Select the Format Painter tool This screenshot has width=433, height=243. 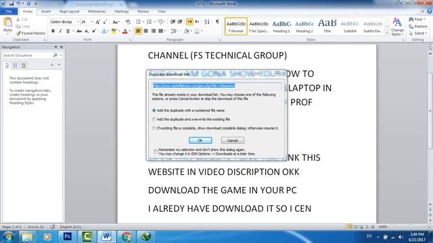[30, 33]
